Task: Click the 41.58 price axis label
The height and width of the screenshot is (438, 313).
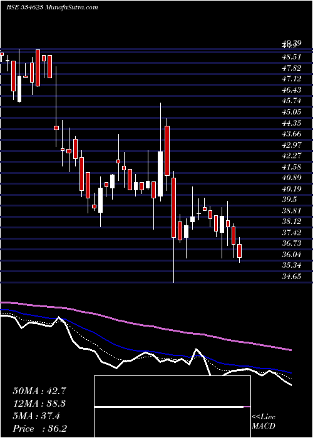Action: click(292, 167)
